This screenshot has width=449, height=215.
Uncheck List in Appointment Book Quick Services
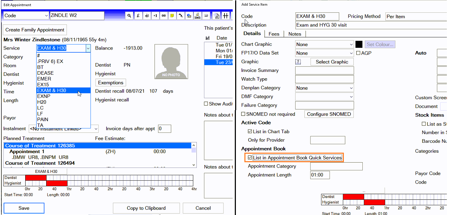point(250,158)
